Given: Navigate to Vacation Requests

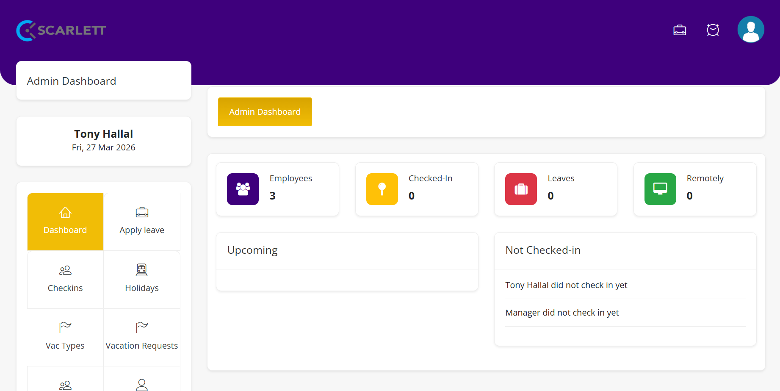Looking at the screenshot, I should coord(142,337).
